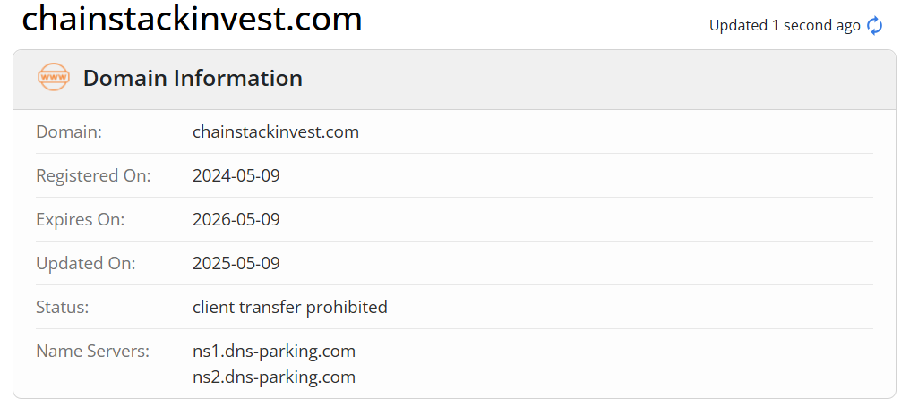
Task: Click the "Expires On:" label
Action: tap(81, 220)
